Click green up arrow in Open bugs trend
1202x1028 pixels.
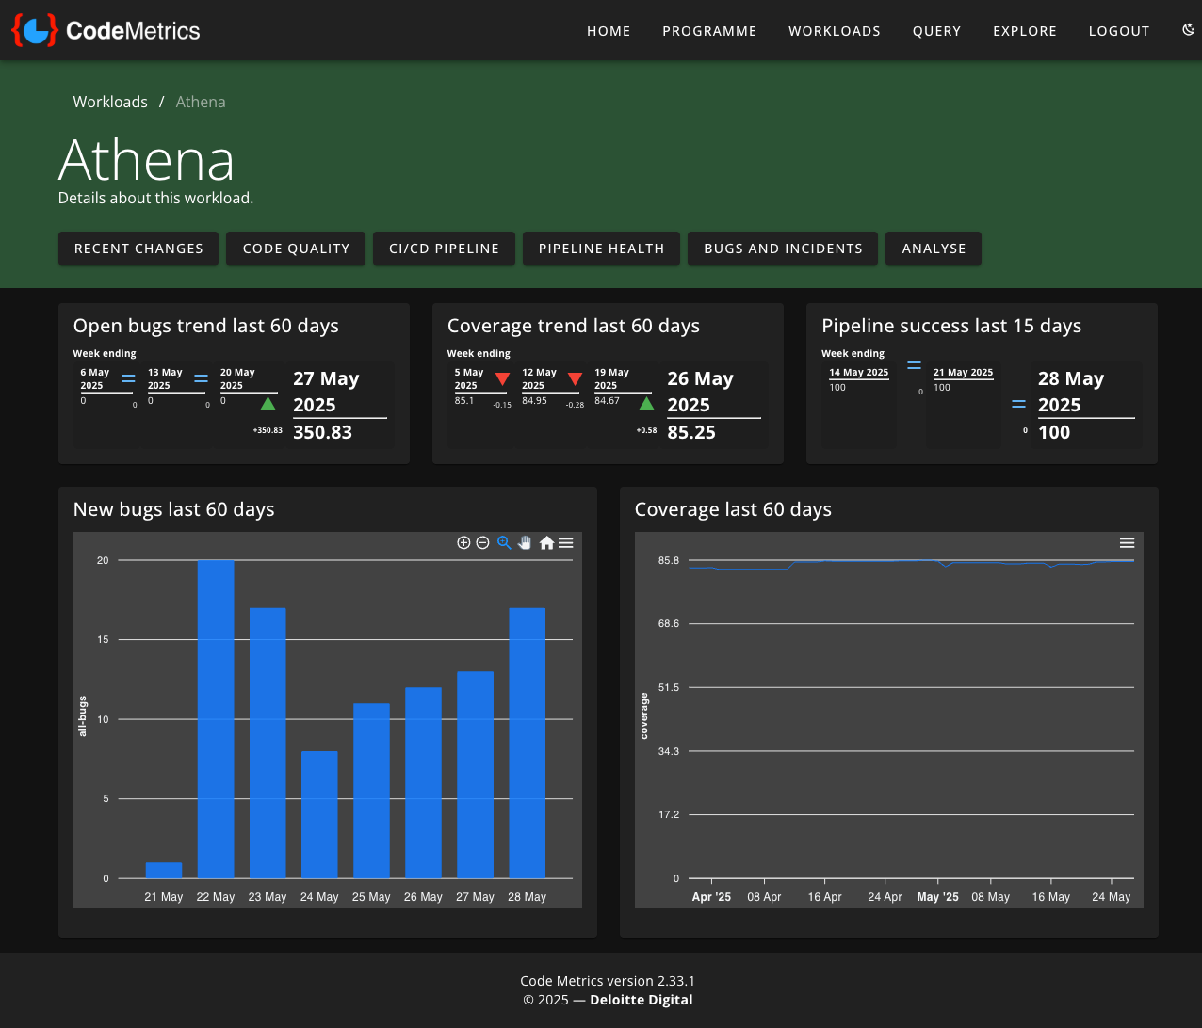point(268,404)
